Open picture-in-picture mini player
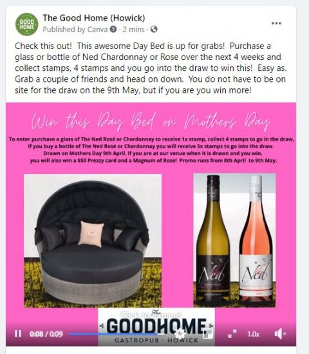 pos(208,334)
